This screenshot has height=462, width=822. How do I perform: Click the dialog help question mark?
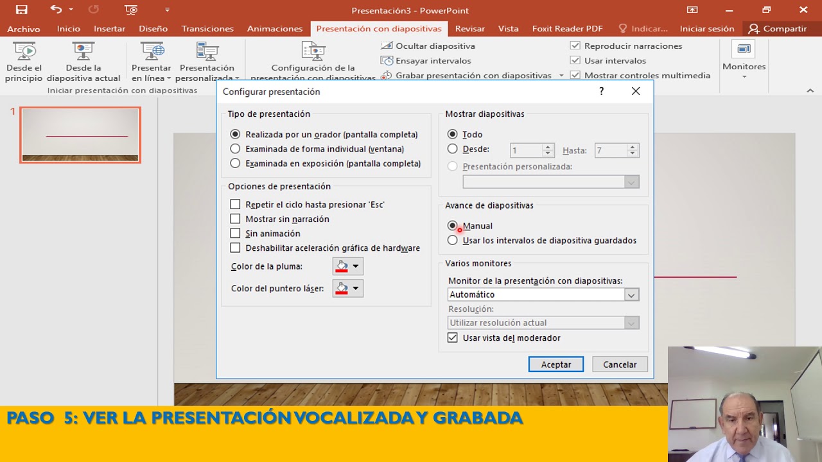(601, 91)
